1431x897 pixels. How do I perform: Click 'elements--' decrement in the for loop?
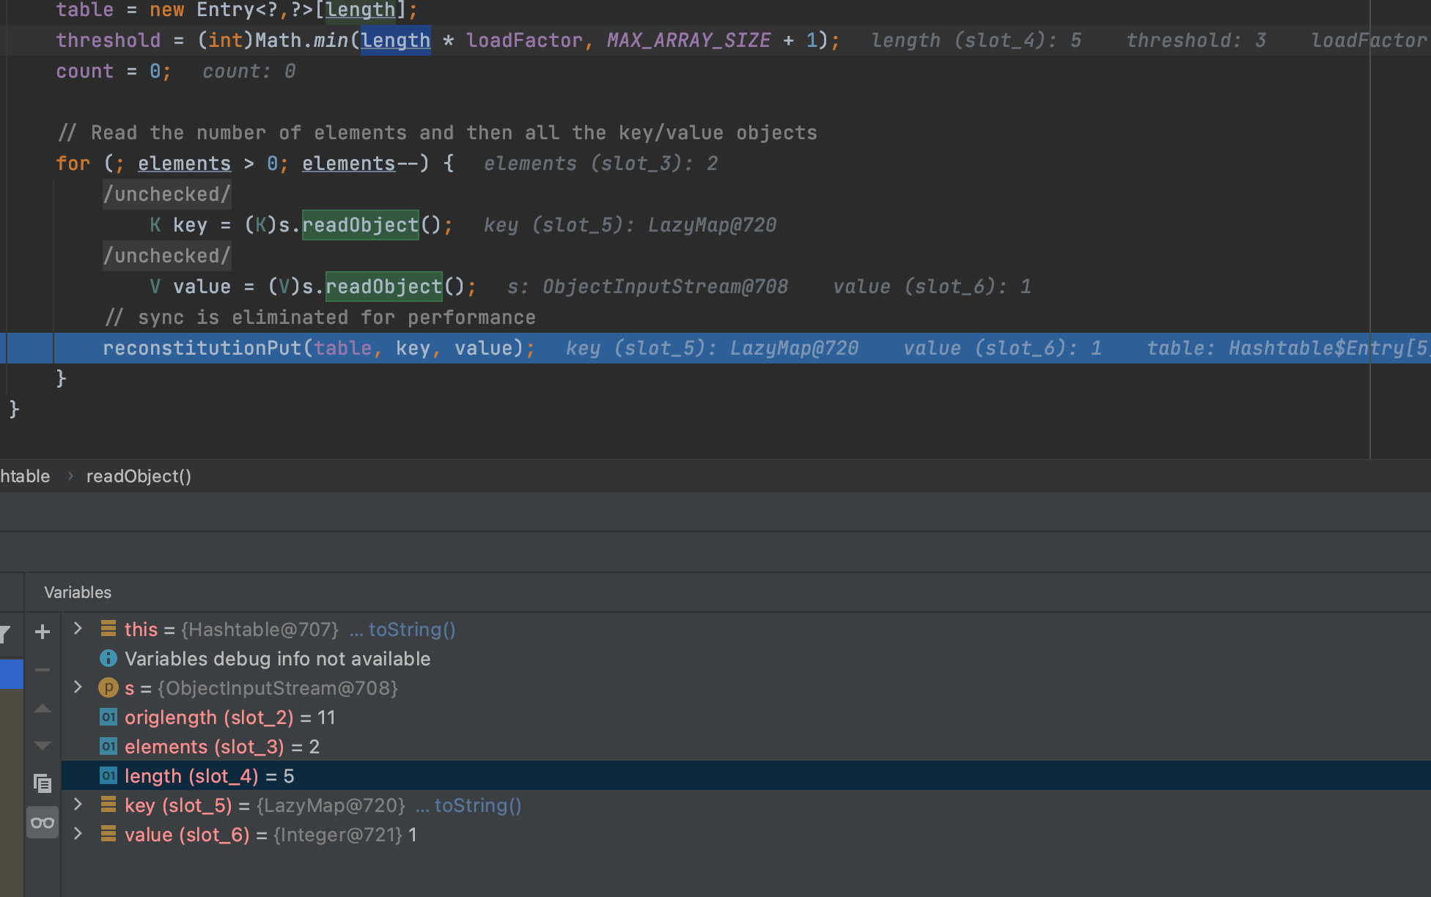pyautogui.click(x=360, y=163)
